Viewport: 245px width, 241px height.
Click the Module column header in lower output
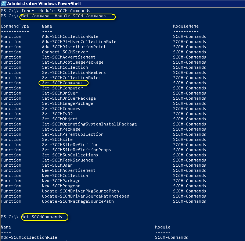163,227
